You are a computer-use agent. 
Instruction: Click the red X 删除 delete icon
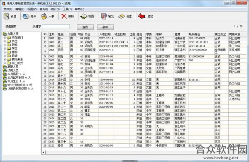point(64,16)
